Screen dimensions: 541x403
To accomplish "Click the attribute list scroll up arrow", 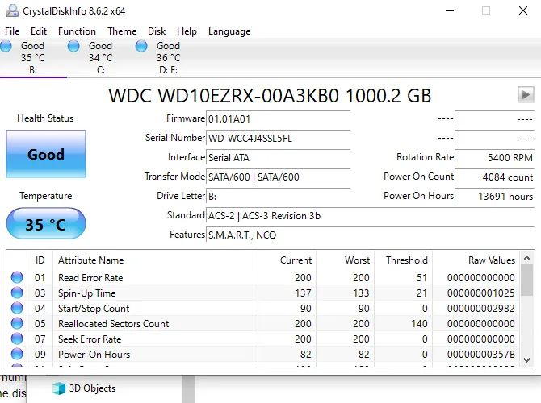I will 526,258.
